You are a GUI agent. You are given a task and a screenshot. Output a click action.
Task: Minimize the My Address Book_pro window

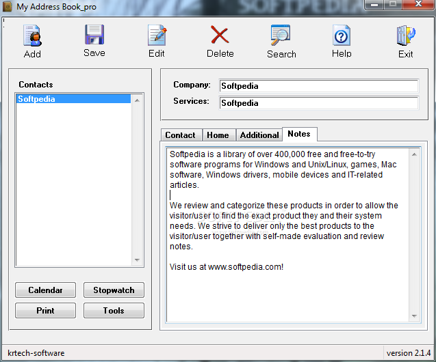374,4
